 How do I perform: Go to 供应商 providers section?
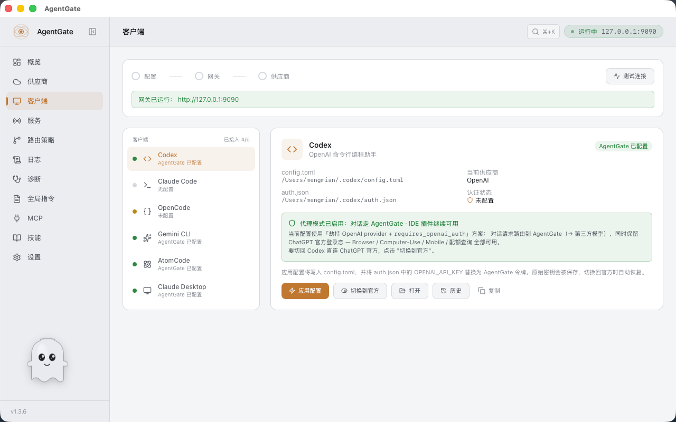[x=54, y=82]
